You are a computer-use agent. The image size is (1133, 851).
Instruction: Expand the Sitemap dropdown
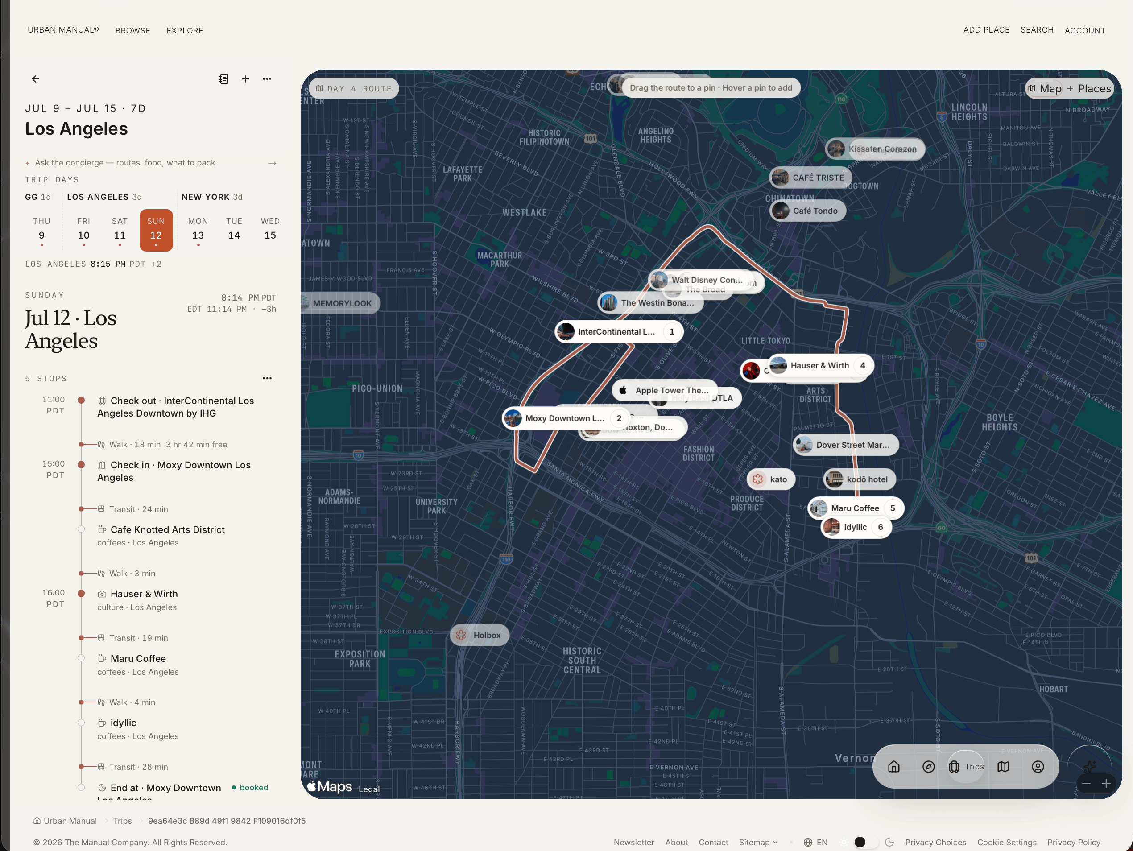click(x=758, y=842)
